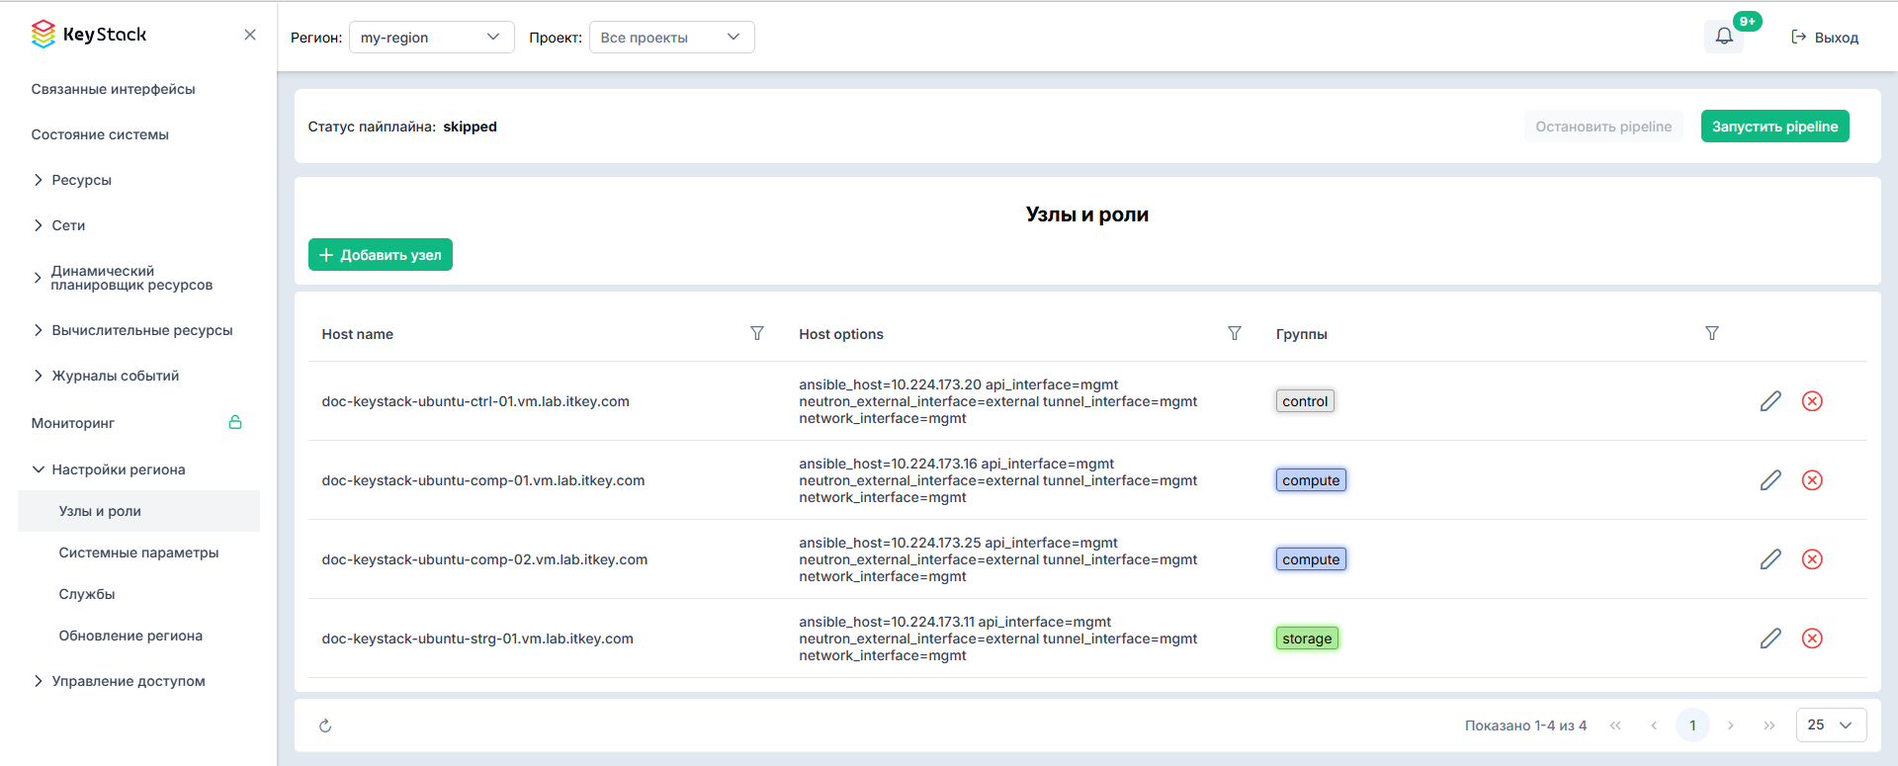Go to next page arrow
1898x766 pixels.
click(x=1731, y=725)
